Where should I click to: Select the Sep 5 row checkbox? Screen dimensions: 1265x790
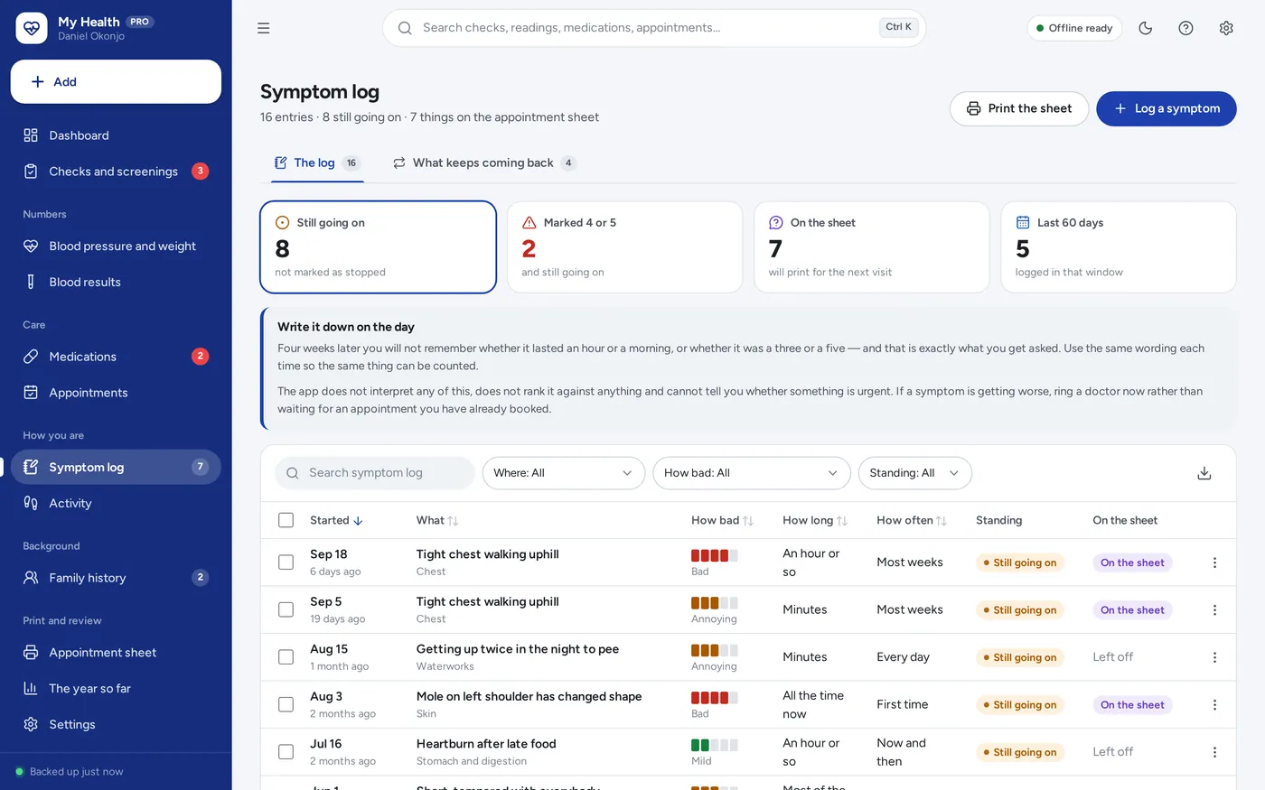[x=286, y=609]
